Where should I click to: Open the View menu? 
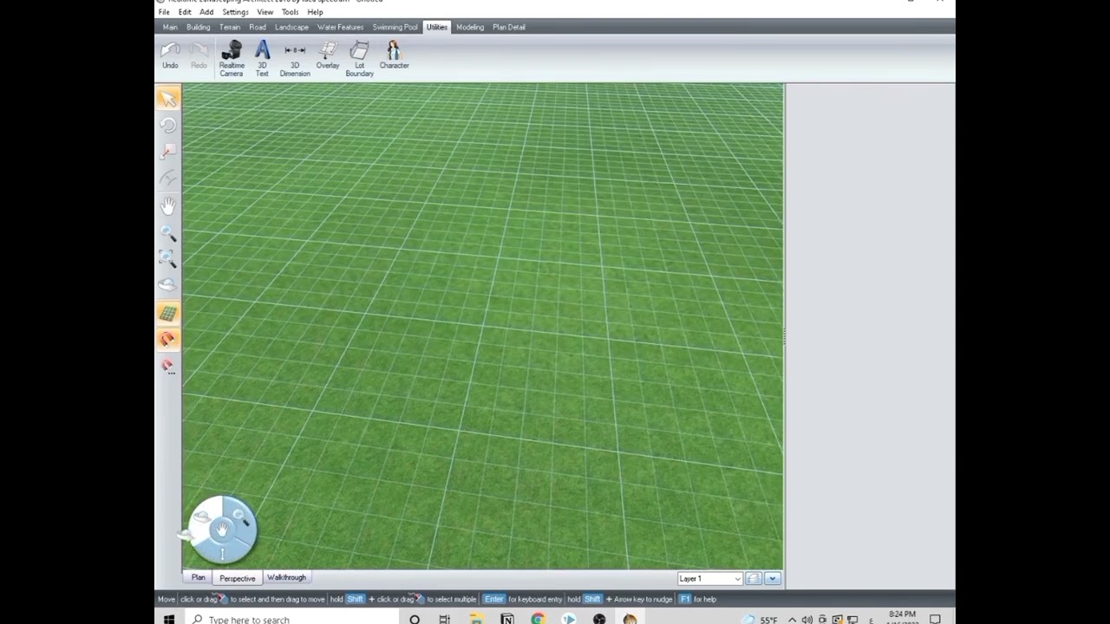(x=265, y=12)
